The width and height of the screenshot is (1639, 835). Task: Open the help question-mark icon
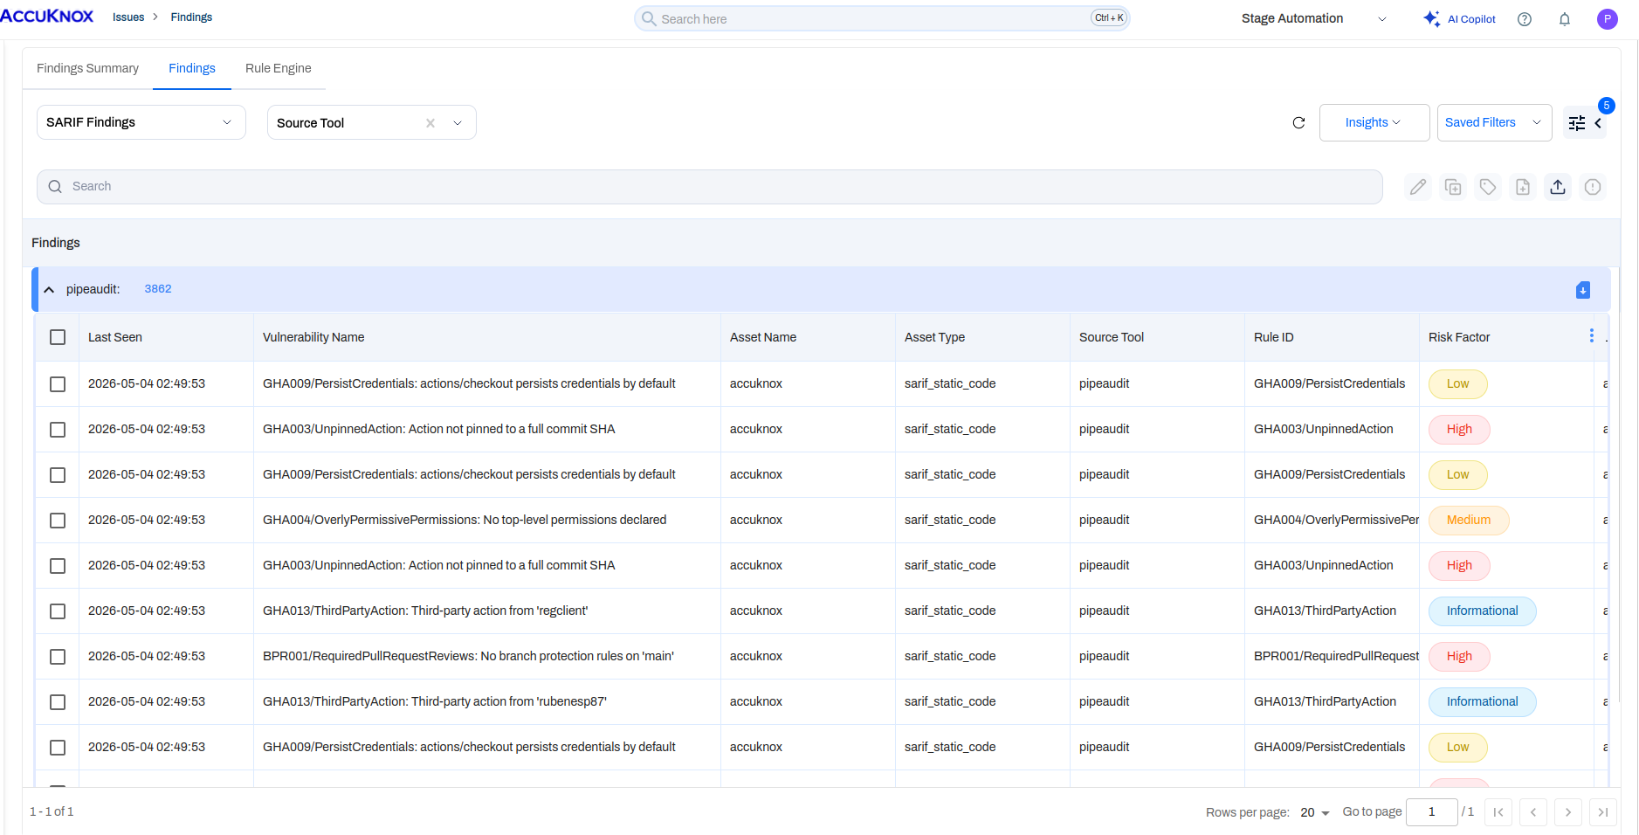(x=1525, y=19)
